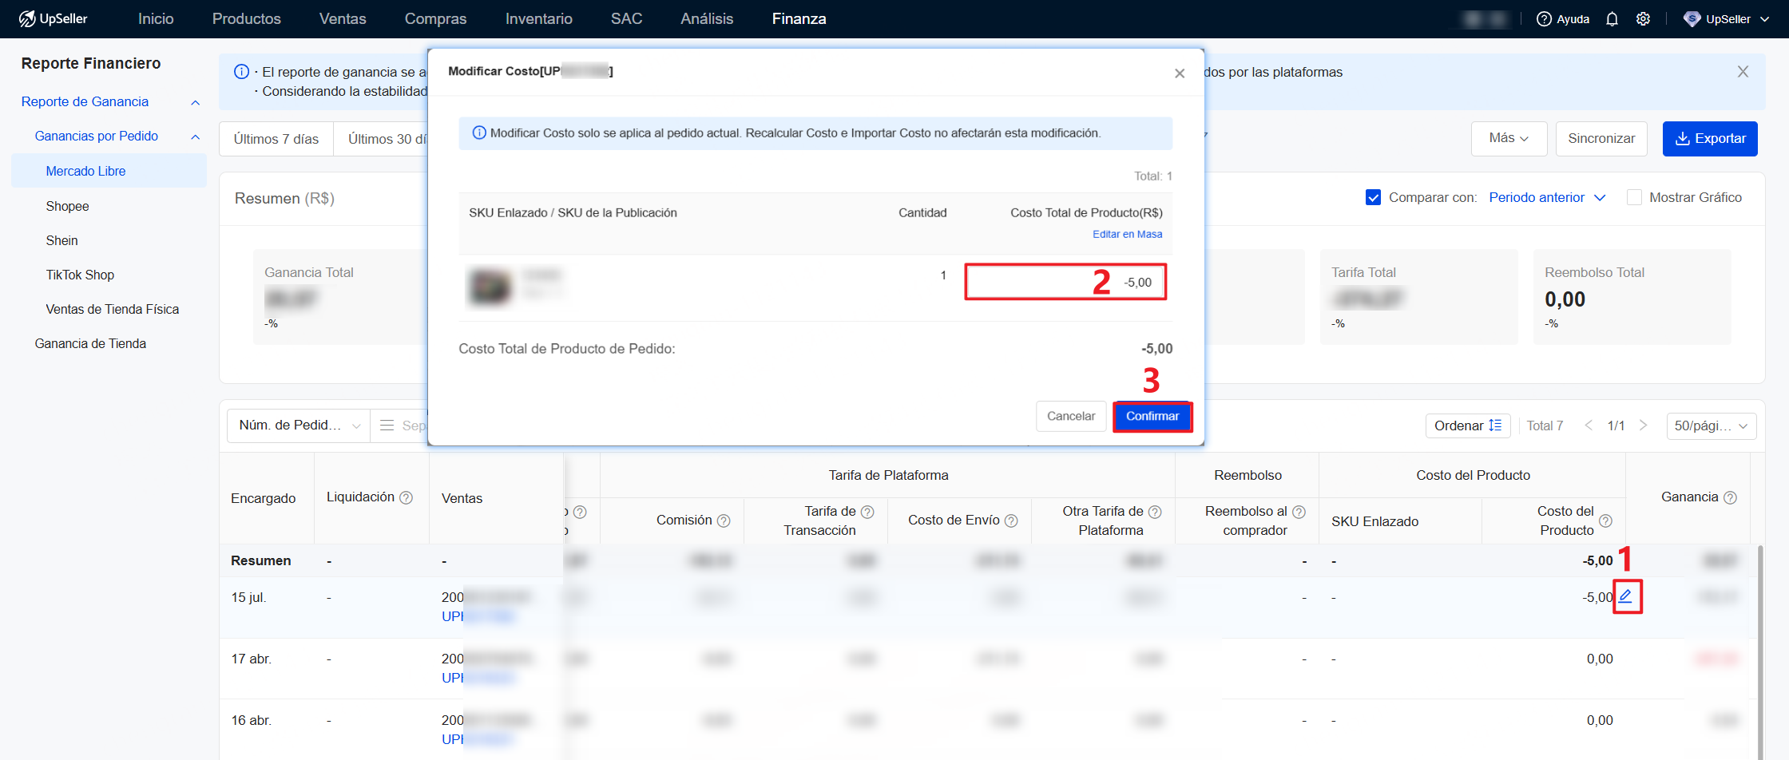Select Shopee in the sidebar
Image resolution: width=1789 pixels, height=760 pixels.
tap(67, 206)
